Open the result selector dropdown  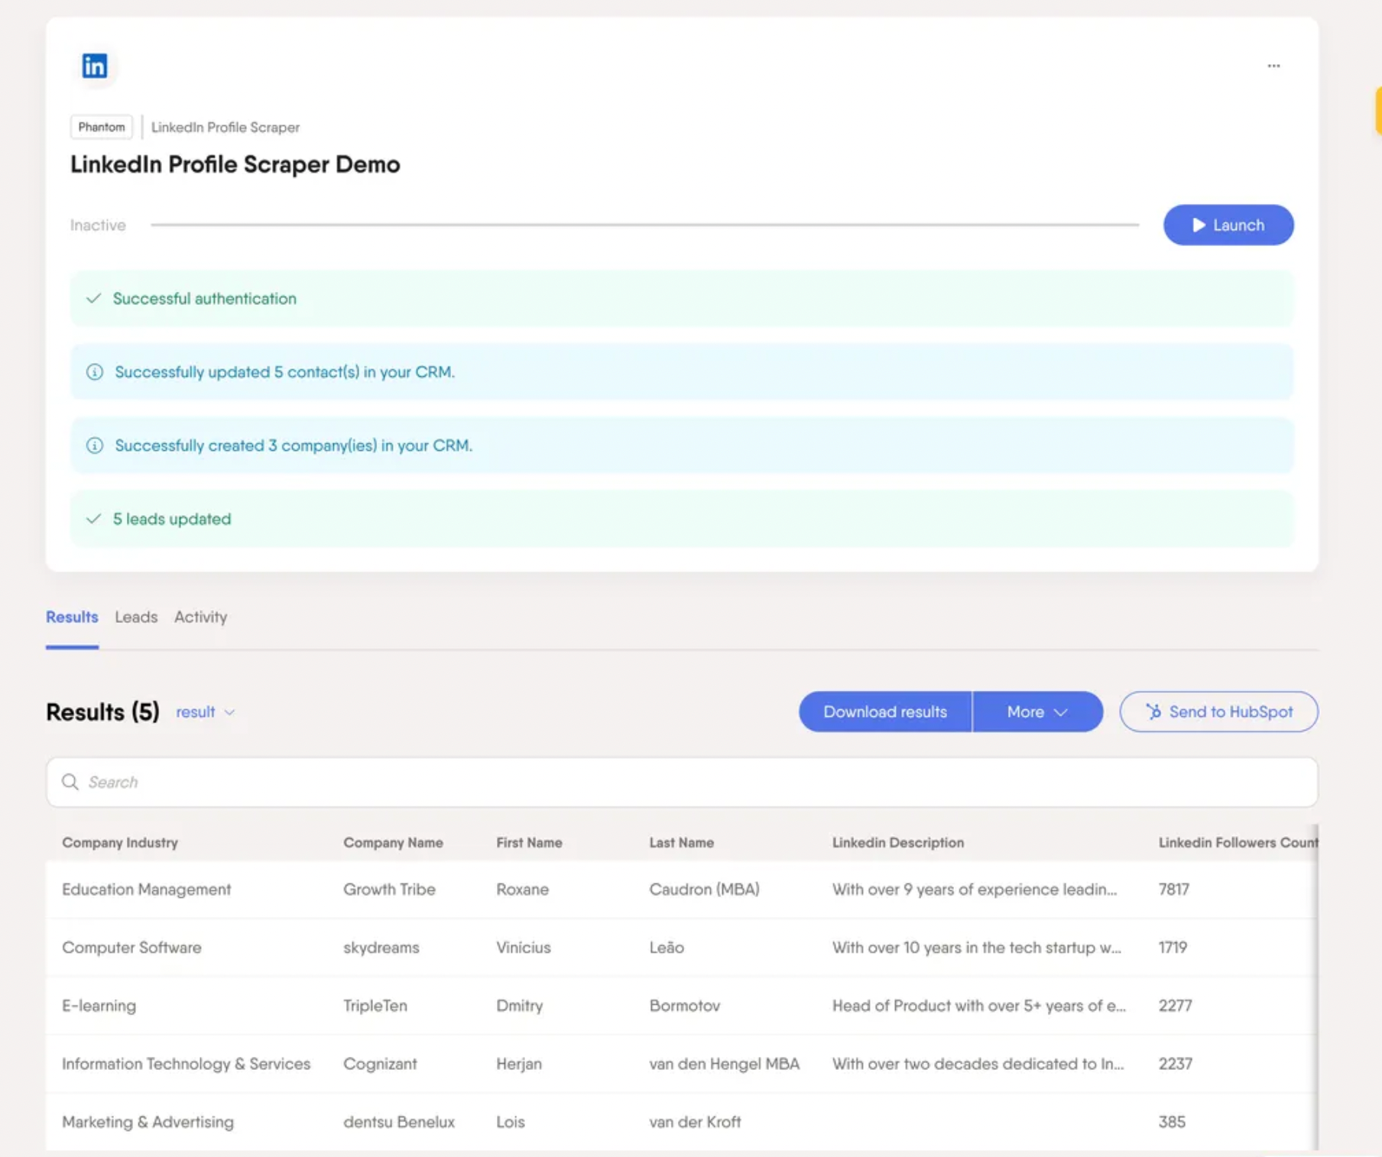205,711
